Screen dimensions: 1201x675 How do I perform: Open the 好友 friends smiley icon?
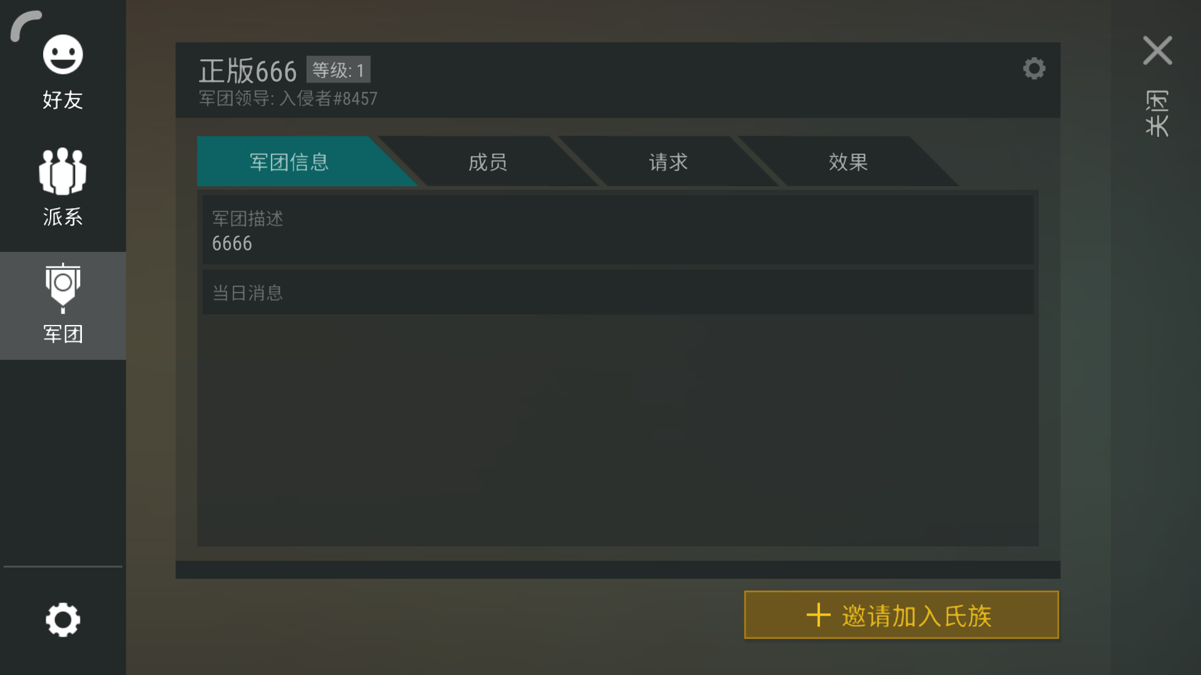coord(63,54)
